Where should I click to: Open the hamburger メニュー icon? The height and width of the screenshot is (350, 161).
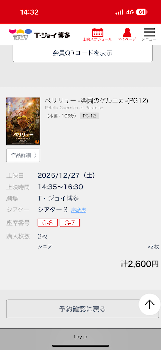[149, 35]
